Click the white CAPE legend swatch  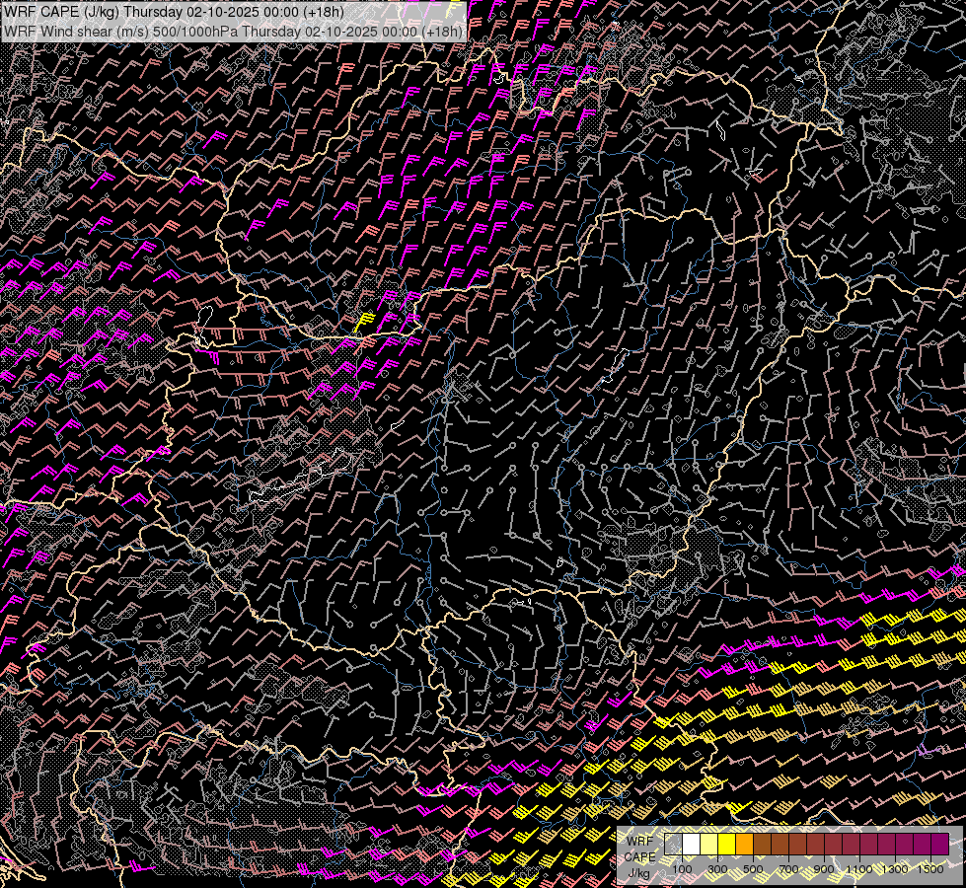[x=691, y=844]
